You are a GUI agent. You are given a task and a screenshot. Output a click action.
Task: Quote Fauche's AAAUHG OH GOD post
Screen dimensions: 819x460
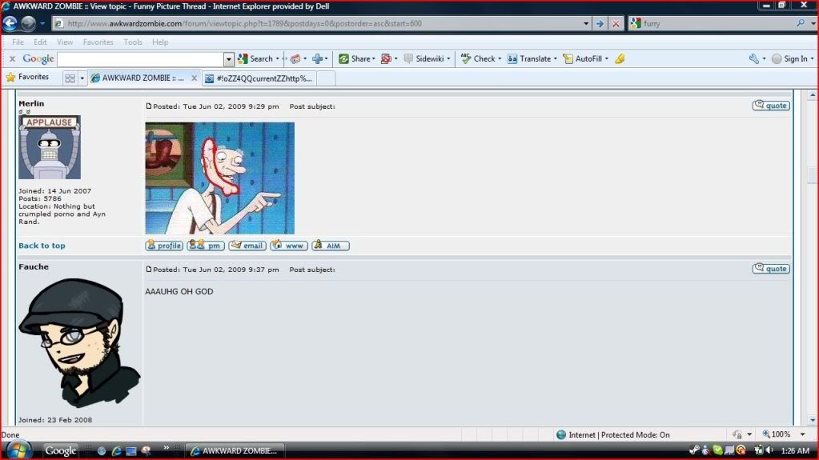point(771,269)
